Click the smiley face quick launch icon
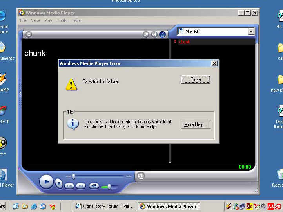 53,207
